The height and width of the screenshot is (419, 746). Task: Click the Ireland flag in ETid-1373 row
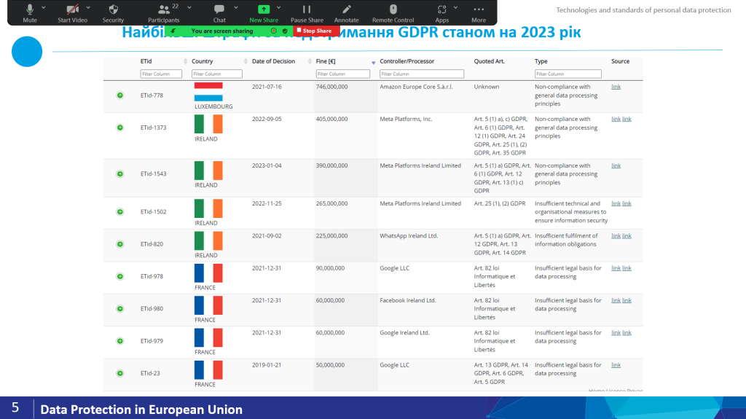click(x=208, y=124)
